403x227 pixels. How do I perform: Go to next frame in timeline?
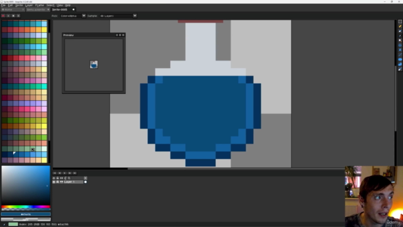click(x=70, y=173)
